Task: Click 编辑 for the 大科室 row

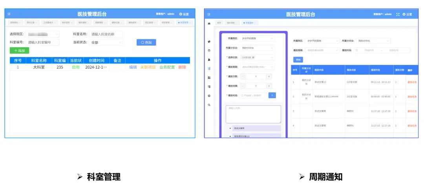Action: (x=133, y=67)
